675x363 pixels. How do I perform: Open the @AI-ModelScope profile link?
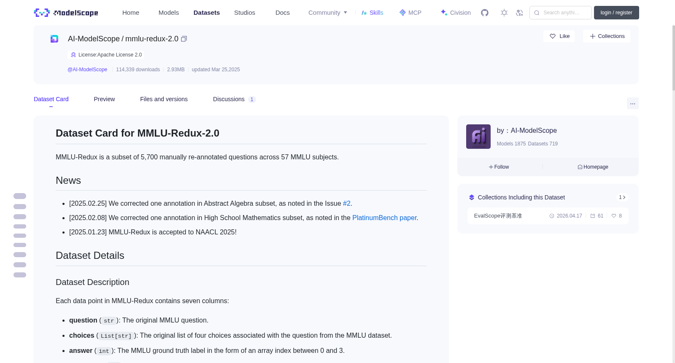coord(87,70)
